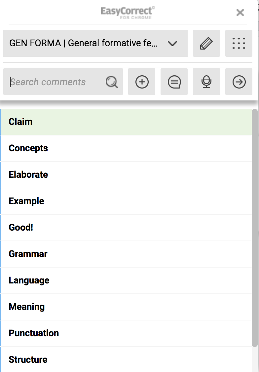Close the EasyCorrect panel
Image resolution: width=259 pixels, height=372 pixels.
point(240,13)
